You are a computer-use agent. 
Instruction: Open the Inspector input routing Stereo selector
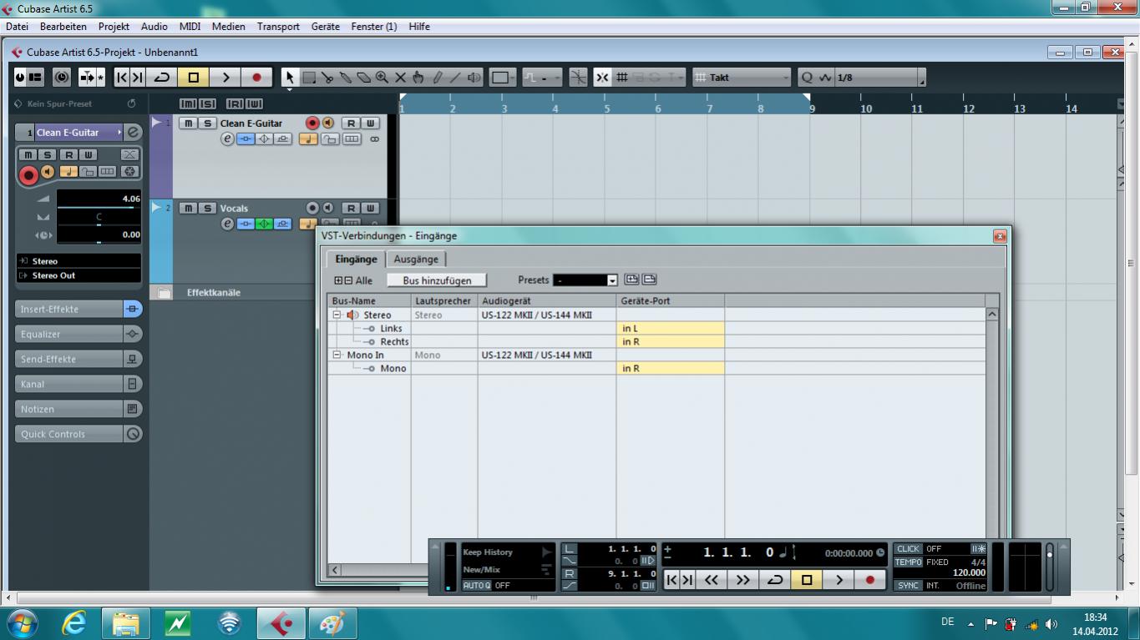(79, 261)
